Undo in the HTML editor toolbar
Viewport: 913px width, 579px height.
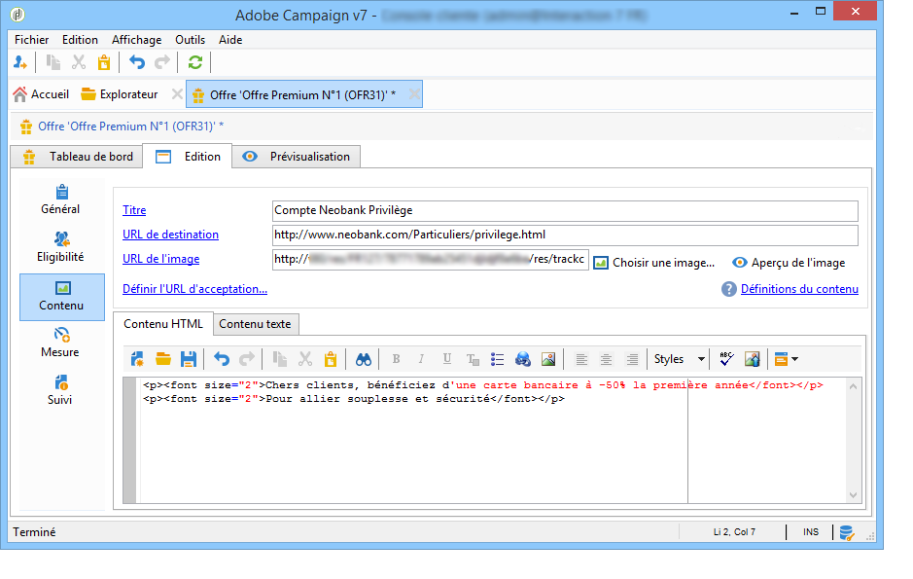222,359
